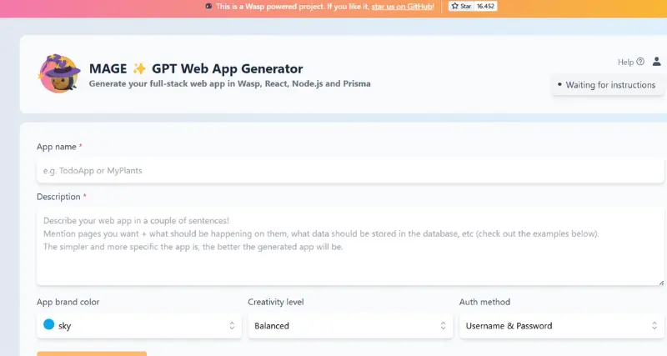
Task: Click the star icon in GitHub Star button
Action: tap(454, 6)
